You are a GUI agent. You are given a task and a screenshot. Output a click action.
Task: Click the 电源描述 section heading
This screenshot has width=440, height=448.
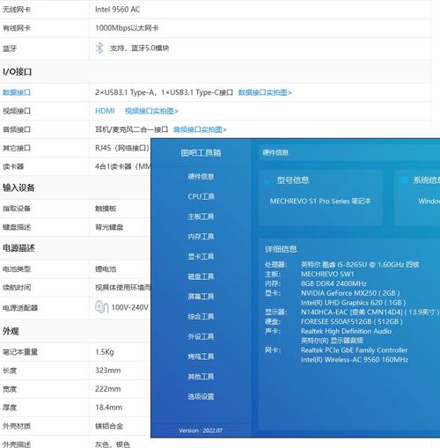pyautogui.click(x=18, y=248)
